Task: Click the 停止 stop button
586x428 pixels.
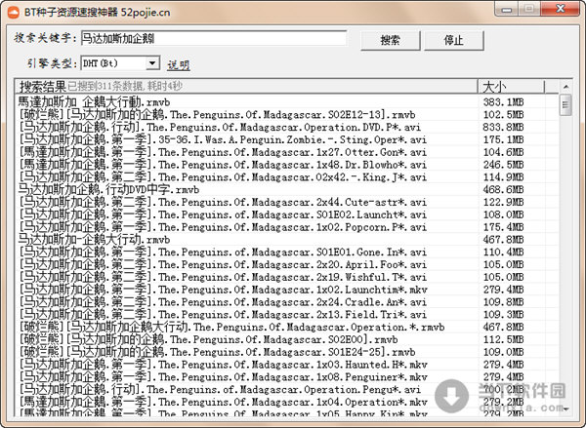Action: 454,40
